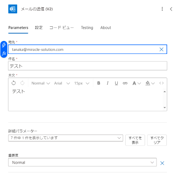Click the Outlook icon beside the action title
The height and width of the screenshot is (177, 176).
point(13,9)
